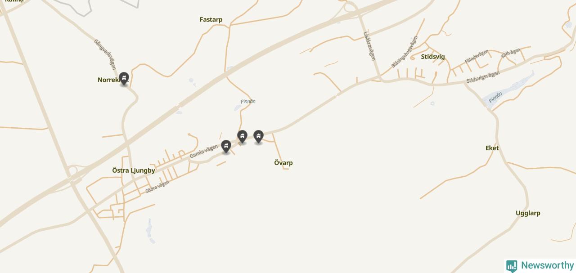Click the house marker near Gångvadsvägen
The image size is (576, 273).
[124, 78]
